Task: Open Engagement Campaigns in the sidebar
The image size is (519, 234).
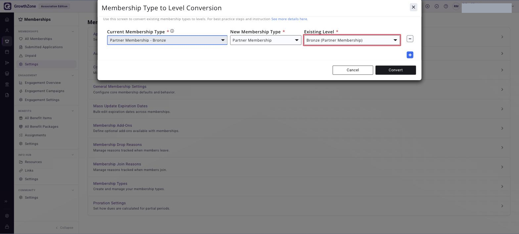Action: tap(46, 91)
